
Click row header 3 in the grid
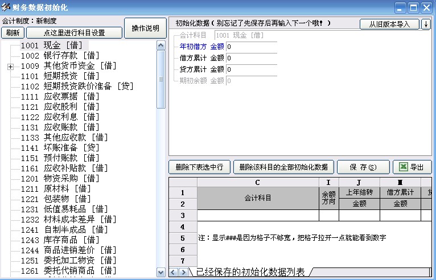[x=183, y=216]
